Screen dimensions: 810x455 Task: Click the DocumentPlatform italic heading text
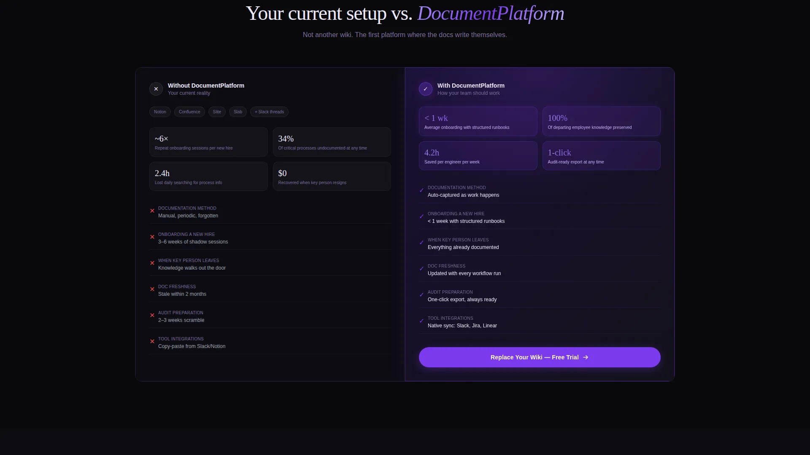[x=491, y=13]
